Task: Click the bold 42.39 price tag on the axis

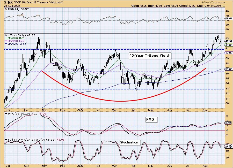Action: (229, 41)
